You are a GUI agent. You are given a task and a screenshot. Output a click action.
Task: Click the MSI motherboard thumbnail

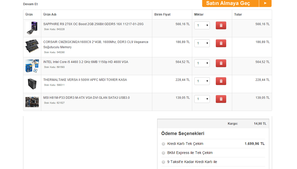click(x=32, y=102)
